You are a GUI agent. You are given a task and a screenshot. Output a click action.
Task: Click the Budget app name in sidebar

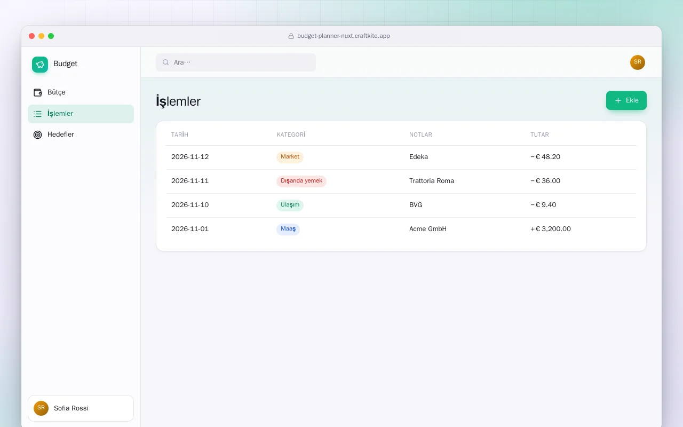click(65, 64)
